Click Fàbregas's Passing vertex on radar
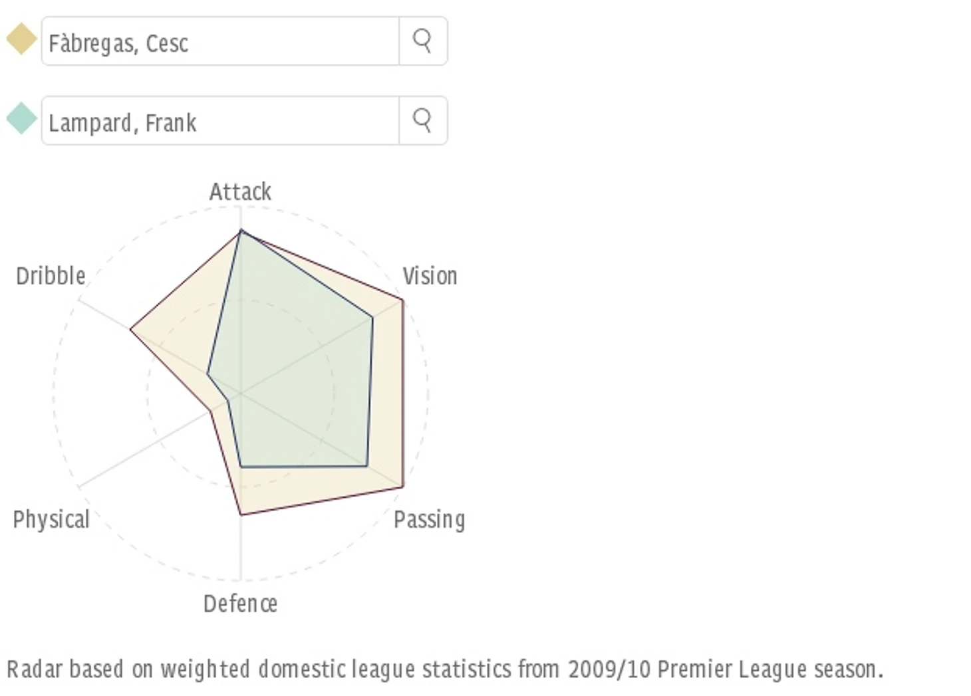 tap(402, 487)
